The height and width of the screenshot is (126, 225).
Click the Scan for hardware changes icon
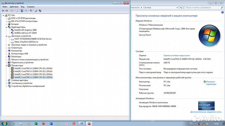tap(31, 11)
